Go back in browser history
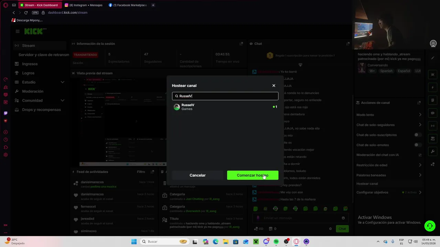 pos(14,13)
